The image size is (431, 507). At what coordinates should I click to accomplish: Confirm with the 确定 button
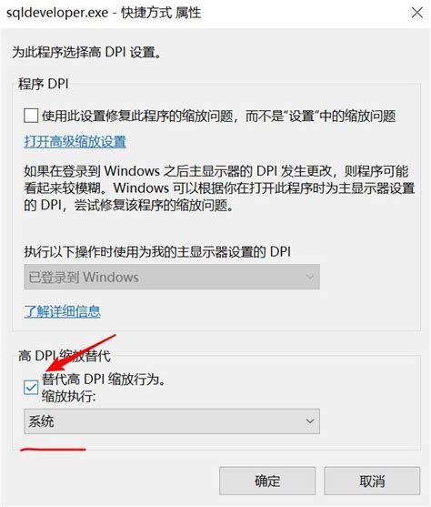click(267, 481)
